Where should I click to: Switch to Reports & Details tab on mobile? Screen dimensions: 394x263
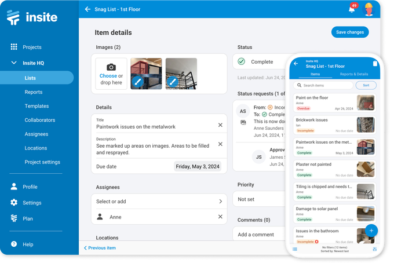(354, 74)
